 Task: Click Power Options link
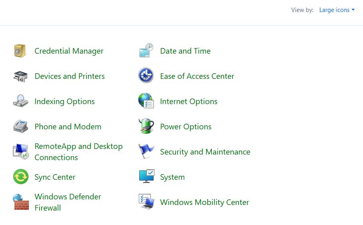tap(186, 127)
